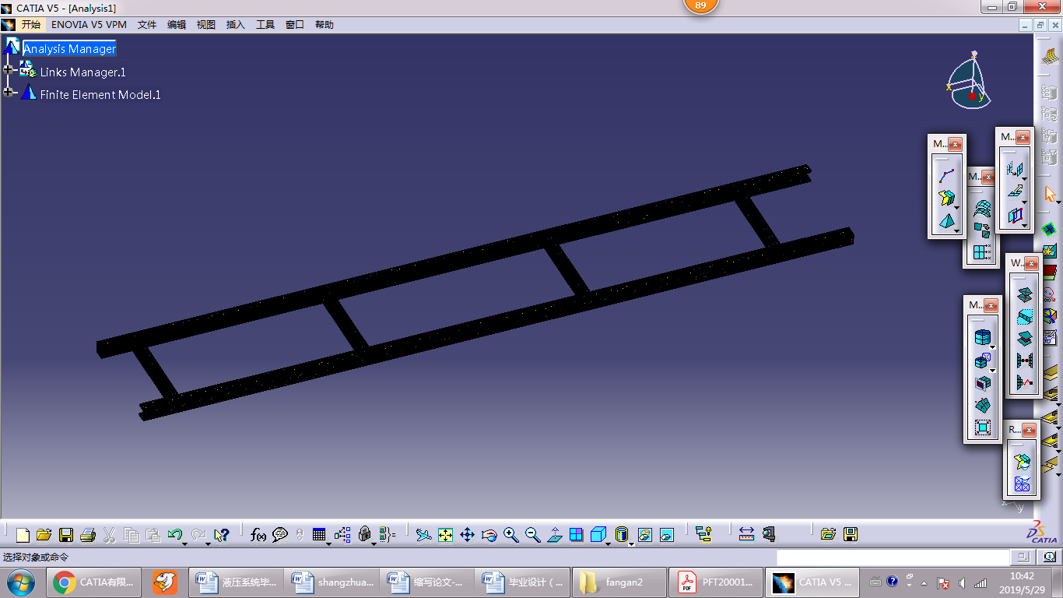
Task: Open the 开始 (Start) menu
Action: pyautogui.click(x=30, y=25)
